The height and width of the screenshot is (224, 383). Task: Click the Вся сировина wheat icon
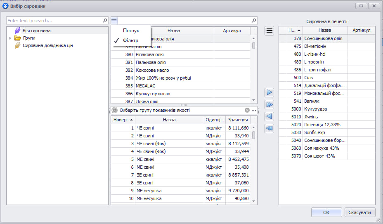[x=18, y=31]
